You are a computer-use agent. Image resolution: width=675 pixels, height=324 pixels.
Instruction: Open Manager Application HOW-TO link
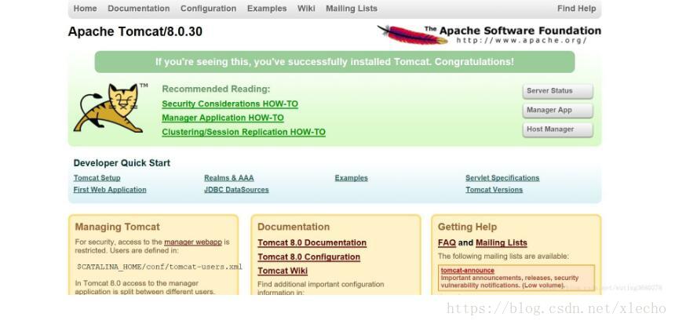[x=223, y=118]
